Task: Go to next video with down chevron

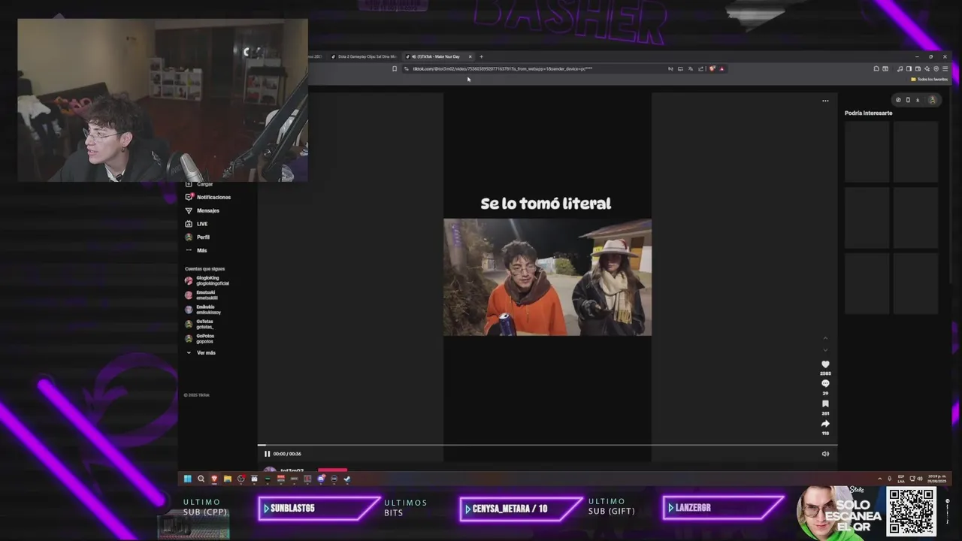Action: [x=825, y=349]
